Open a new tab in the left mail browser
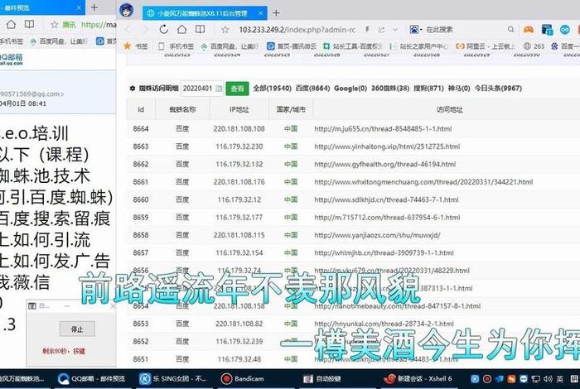580x389 pixels. coord(94,7)
